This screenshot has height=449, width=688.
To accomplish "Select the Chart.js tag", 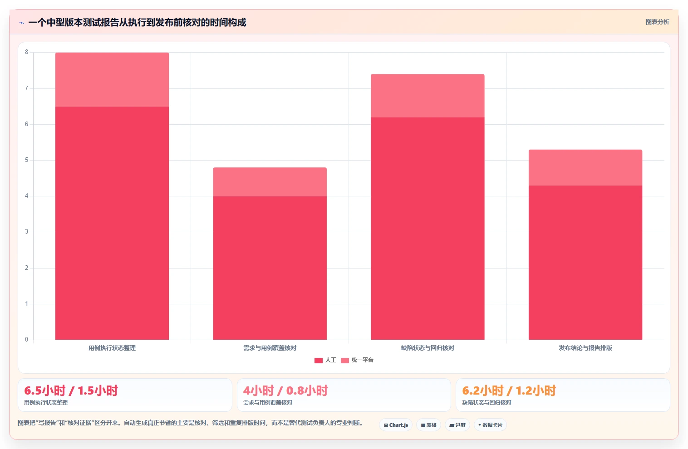I will 396,425.
